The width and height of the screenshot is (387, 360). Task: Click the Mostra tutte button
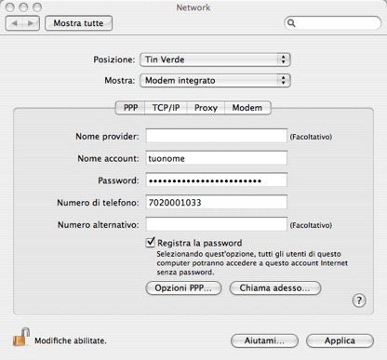(x=78, y=23)
